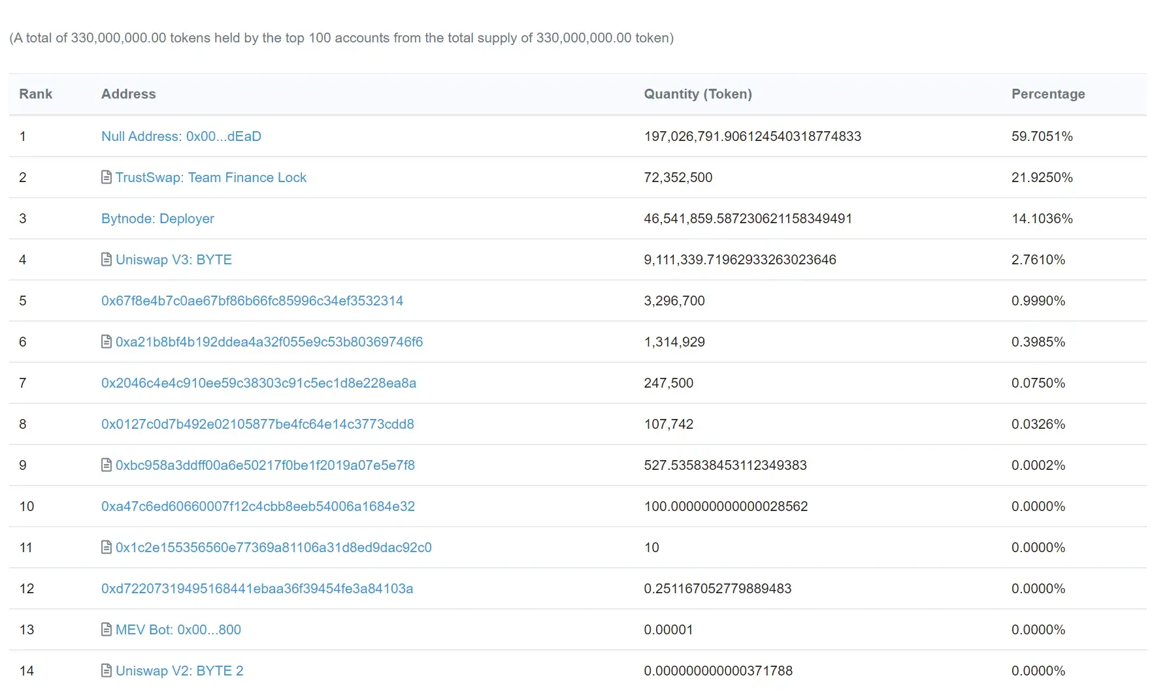Click the total supply summary sentence

(x=342, y=38)
